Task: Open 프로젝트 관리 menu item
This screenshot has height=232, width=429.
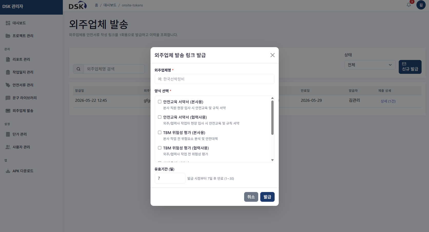Action: pos(31,36)
